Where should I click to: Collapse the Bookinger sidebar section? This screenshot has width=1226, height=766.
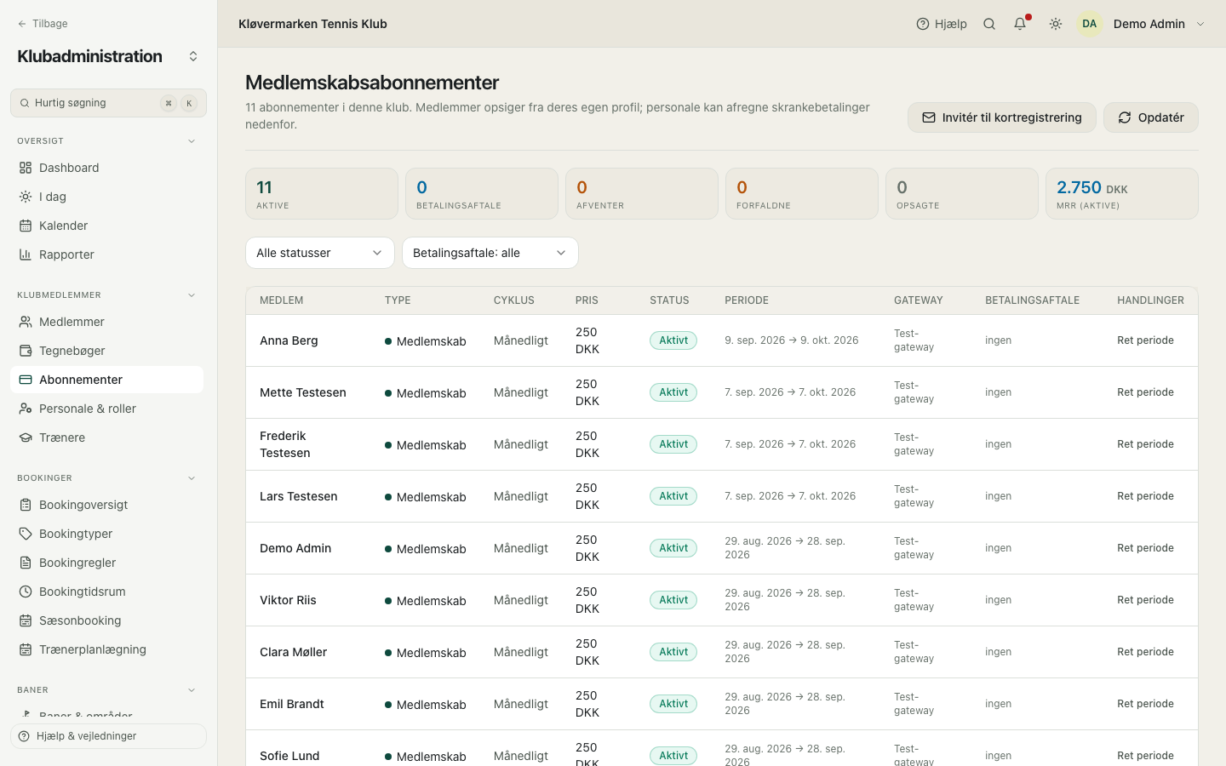[192, 478]
